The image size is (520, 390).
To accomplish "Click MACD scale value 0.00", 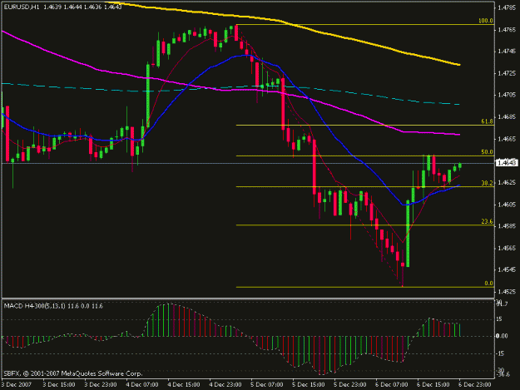I will click(x=502, y=336).
